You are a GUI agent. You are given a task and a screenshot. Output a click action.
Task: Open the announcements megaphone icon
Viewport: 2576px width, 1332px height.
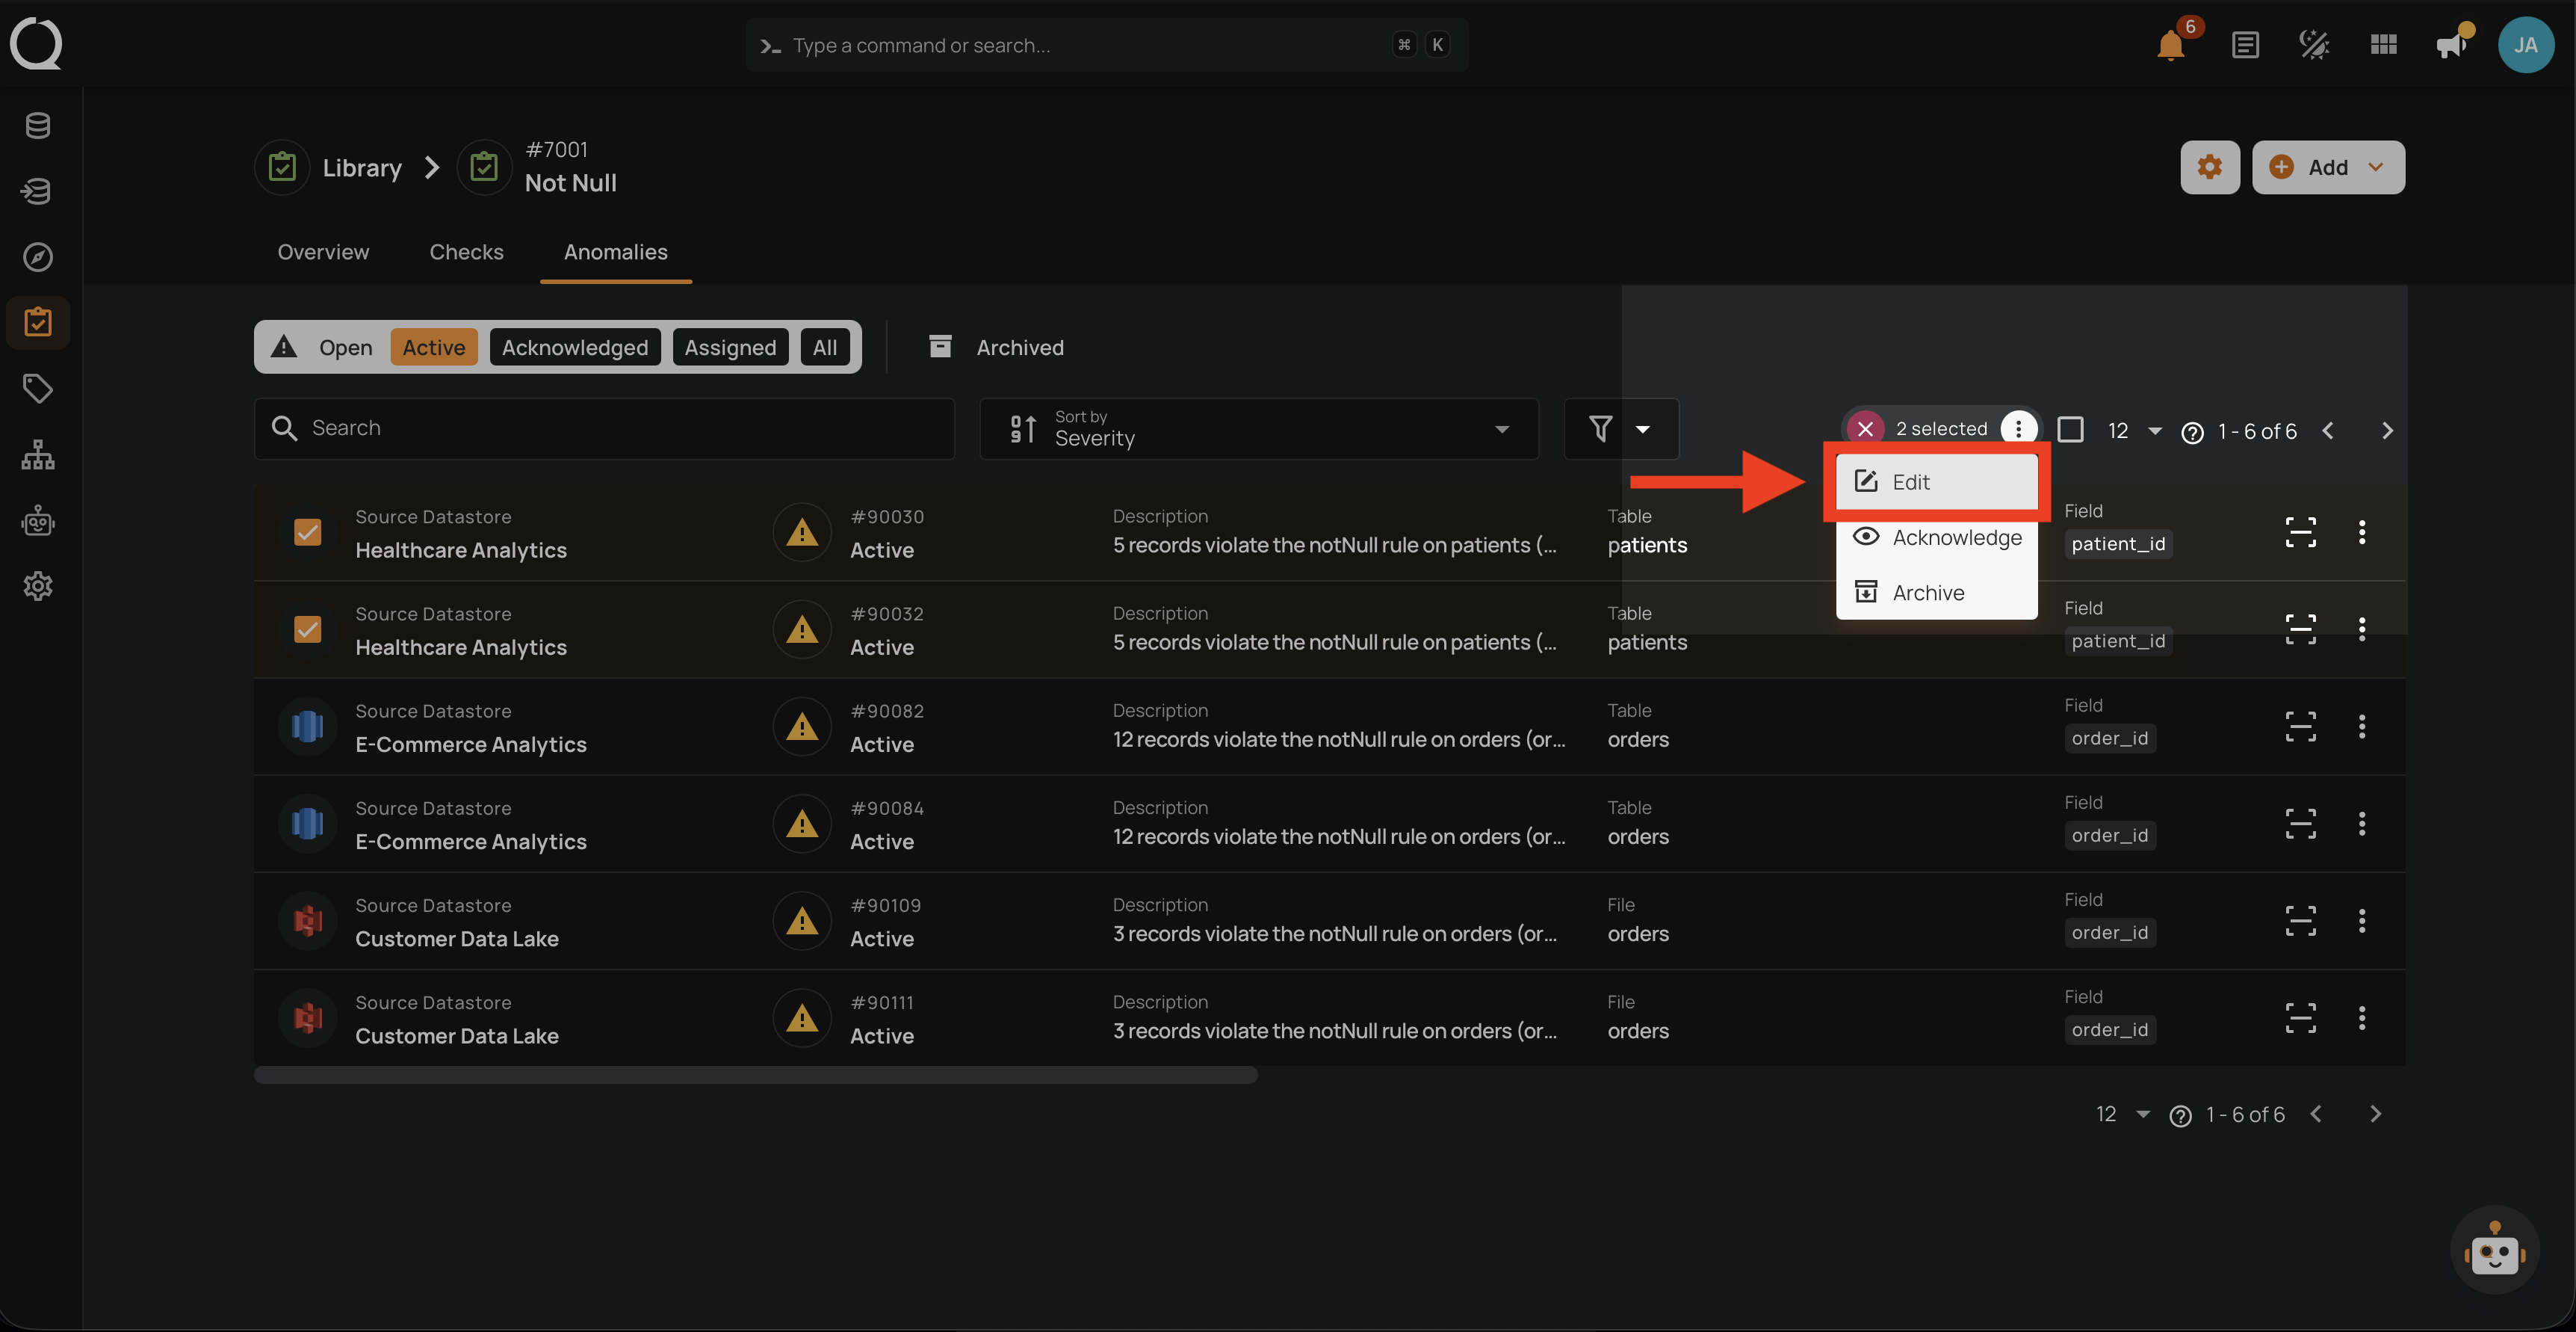[x=2451, y=45]
